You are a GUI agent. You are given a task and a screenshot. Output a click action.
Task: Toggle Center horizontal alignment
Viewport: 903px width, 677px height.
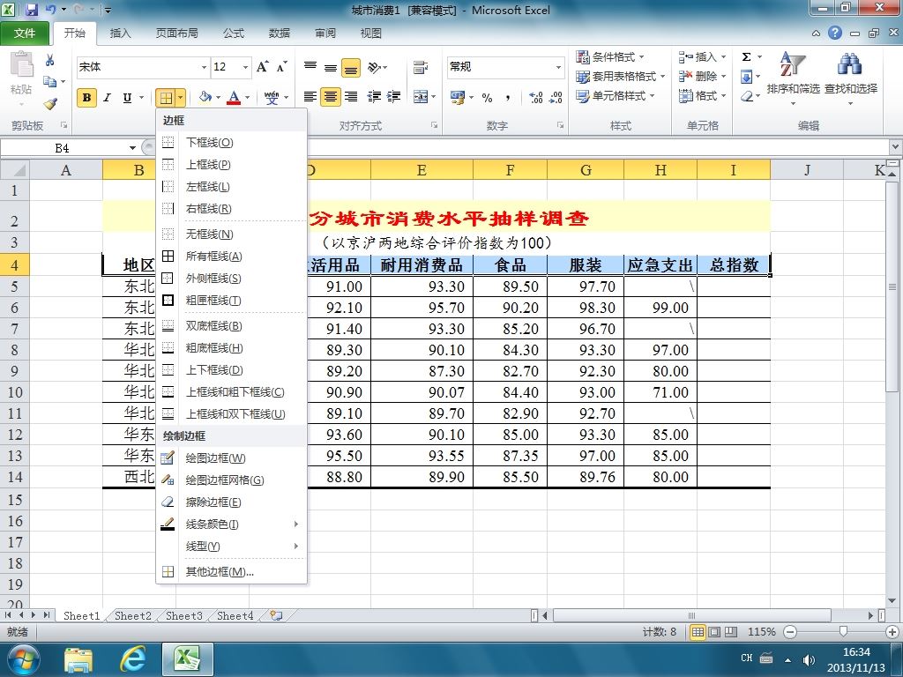[x=331, y=97]
